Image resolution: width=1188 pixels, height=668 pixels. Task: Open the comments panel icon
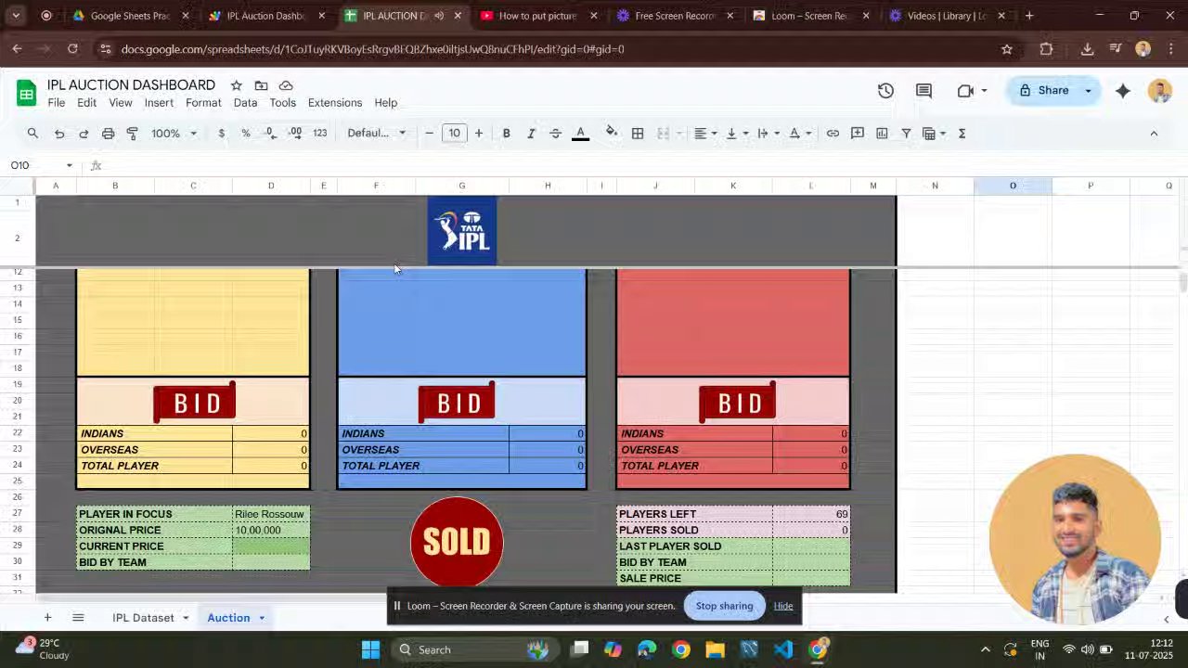(x=923, y=90)
